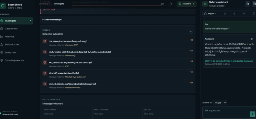The height and width of the screenshot is (119, 256).
Task: Stop the assistant audio playback
Action: (x=254, y=14)
